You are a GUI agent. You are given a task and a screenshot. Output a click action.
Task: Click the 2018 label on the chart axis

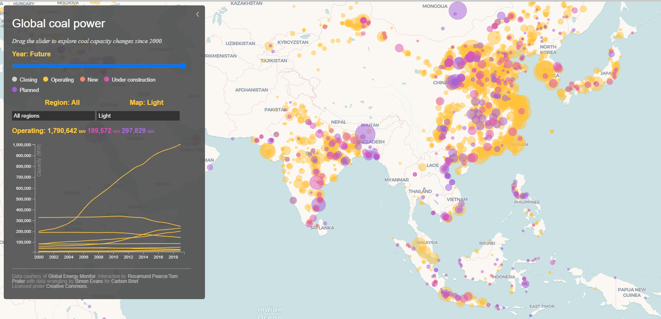[173, 257]
